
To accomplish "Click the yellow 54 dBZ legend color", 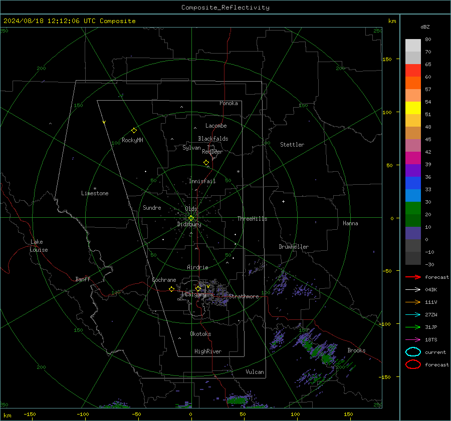I will 413,108.
